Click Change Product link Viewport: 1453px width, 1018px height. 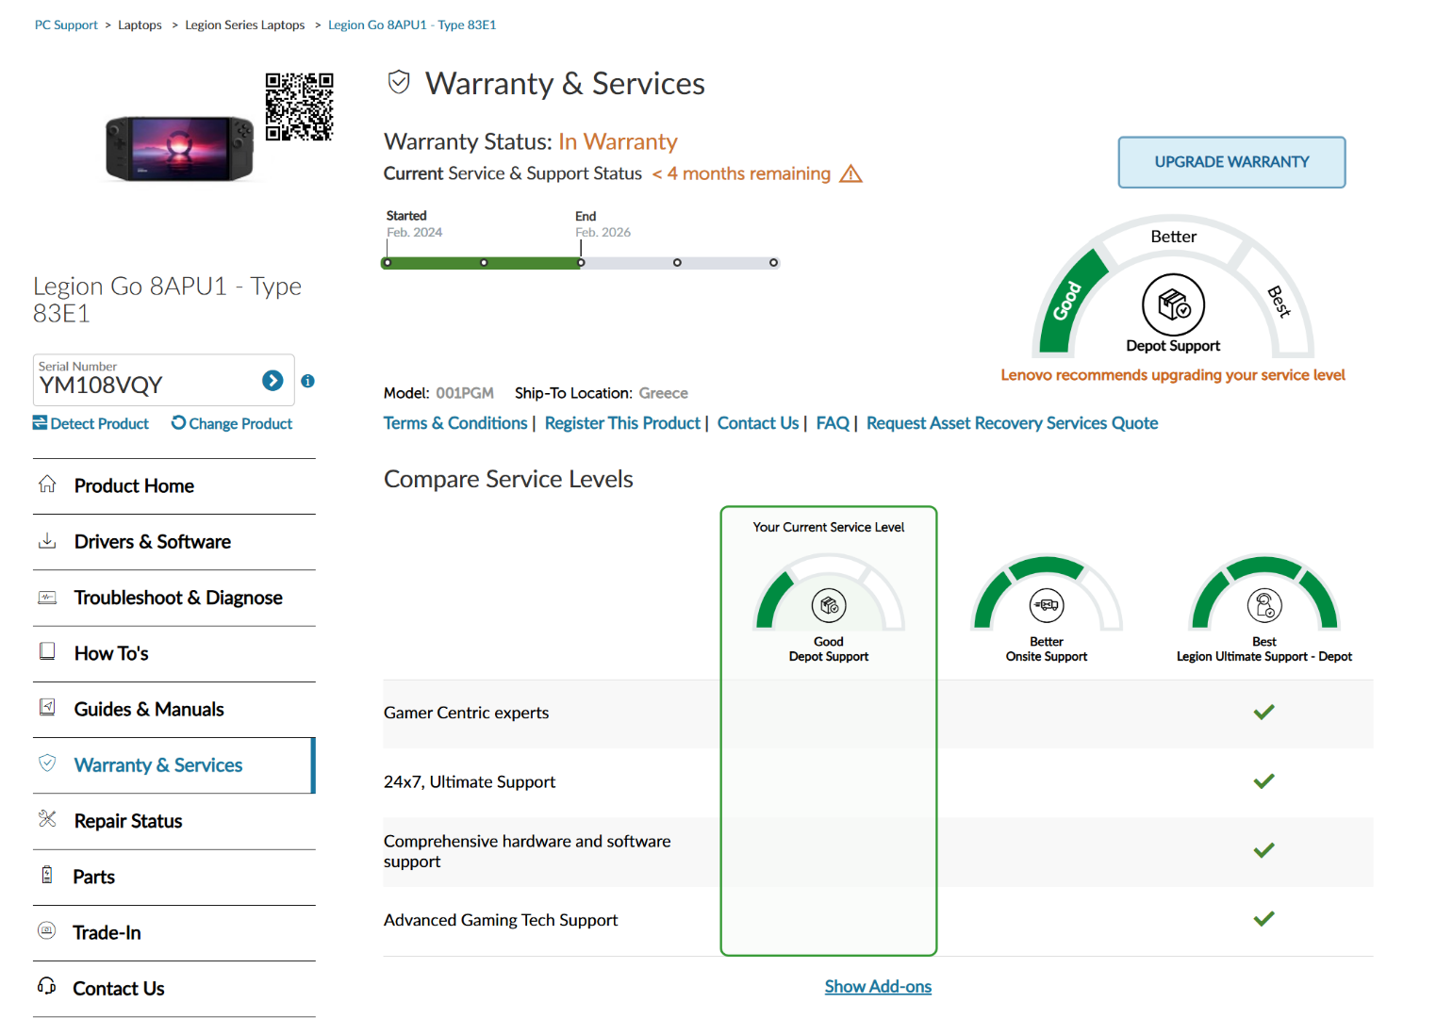232,424
